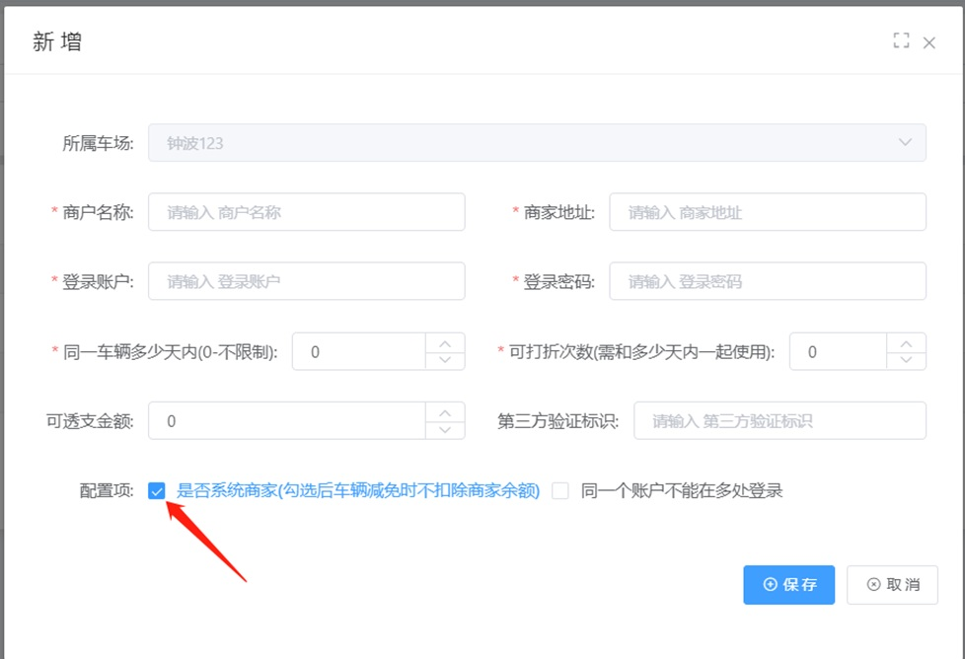Click the 配置项 label
The width and height of the screenshot is (965, 659).
(107, 490)
